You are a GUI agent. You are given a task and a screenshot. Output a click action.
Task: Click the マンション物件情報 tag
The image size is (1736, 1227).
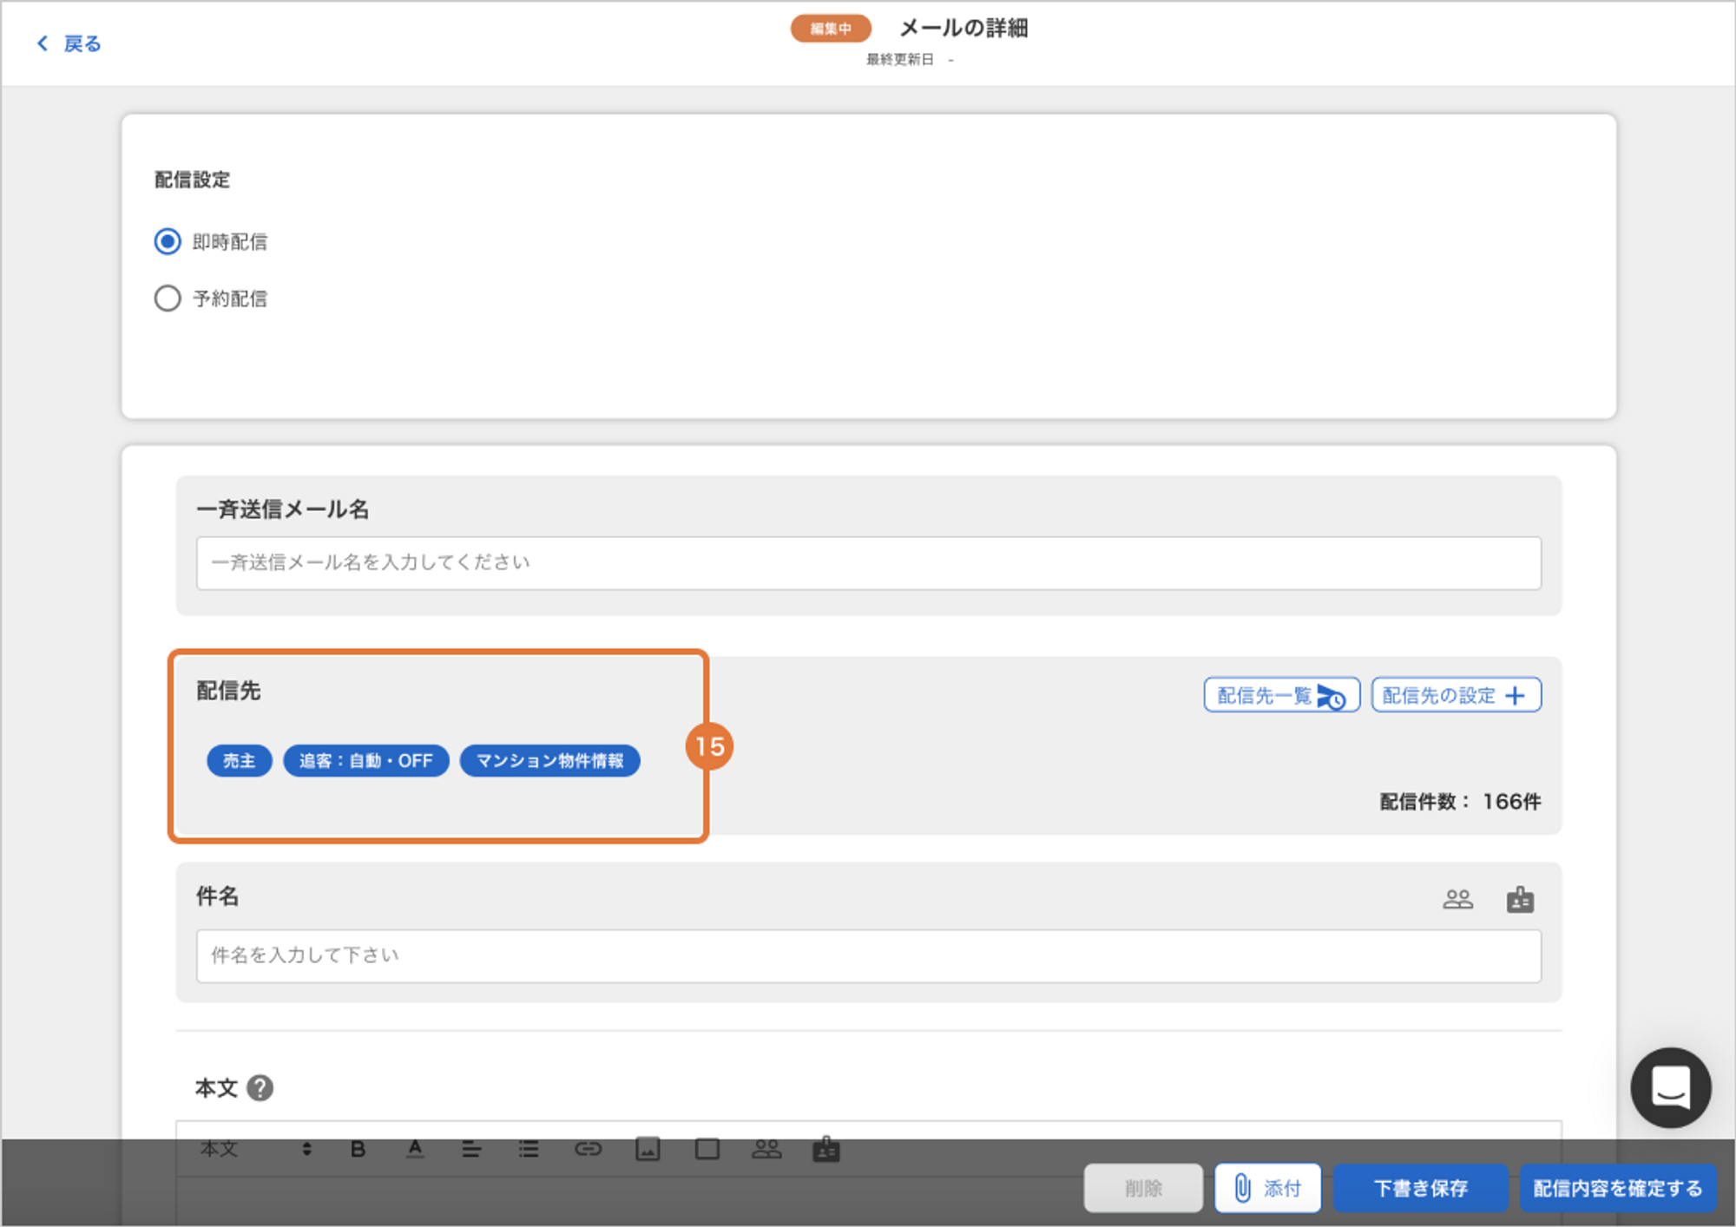(x=549, y=761)
